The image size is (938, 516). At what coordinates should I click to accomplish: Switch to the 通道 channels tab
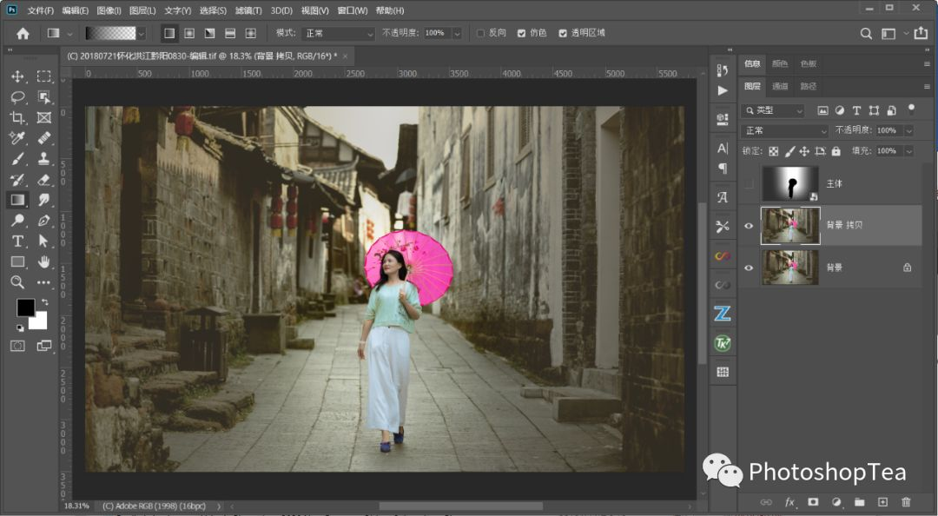780,86
